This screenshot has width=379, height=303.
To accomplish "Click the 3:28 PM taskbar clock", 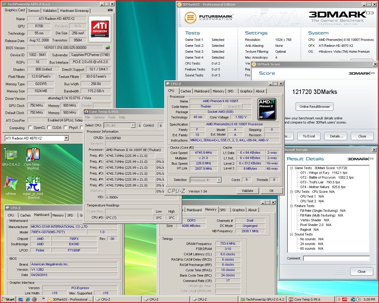I will click(369, 299).
